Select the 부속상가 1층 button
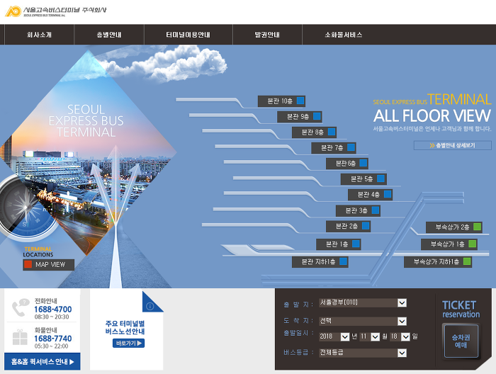The width and height of the screenshot is (496, 374). [449, 244]
